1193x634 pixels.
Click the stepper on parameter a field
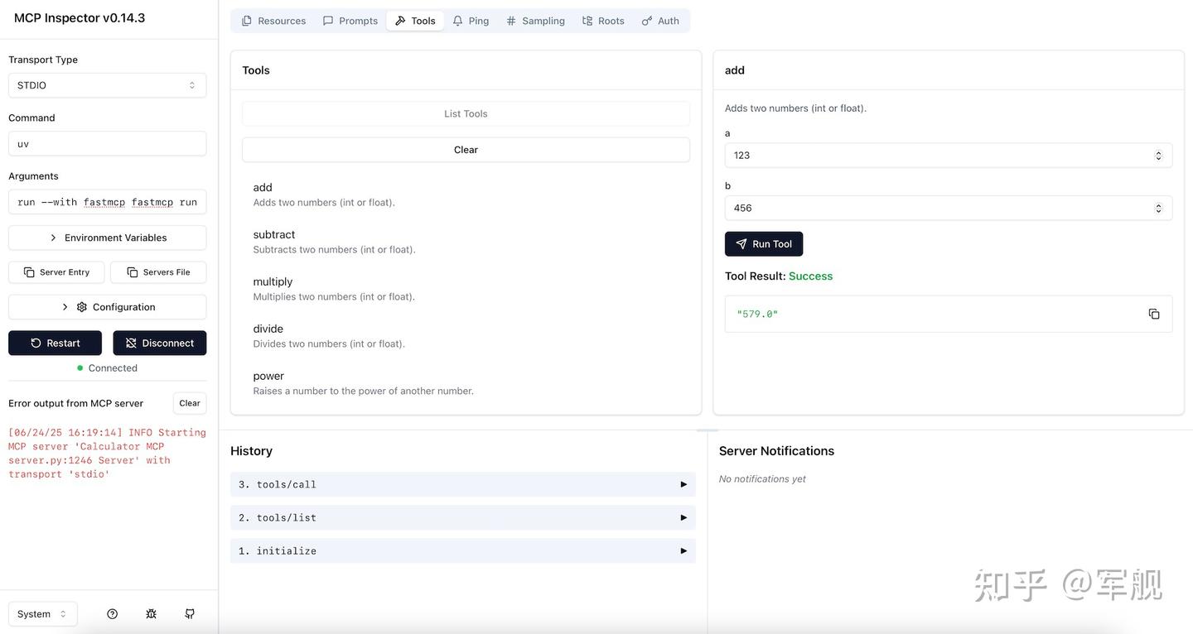pos(1158,156)
